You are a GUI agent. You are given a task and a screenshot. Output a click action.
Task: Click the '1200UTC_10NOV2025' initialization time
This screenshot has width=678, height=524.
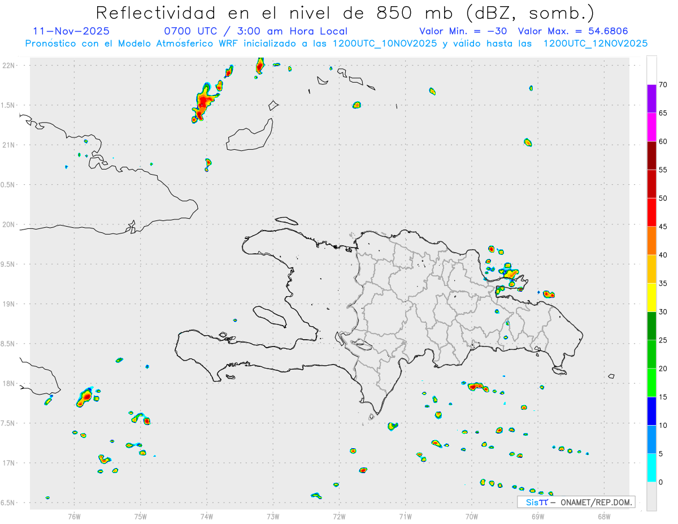[385, 44]
